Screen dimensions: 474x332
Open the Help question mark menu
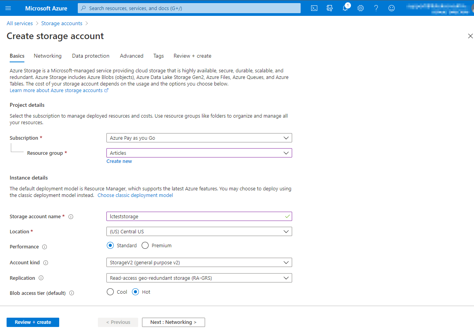coord(376,8)
